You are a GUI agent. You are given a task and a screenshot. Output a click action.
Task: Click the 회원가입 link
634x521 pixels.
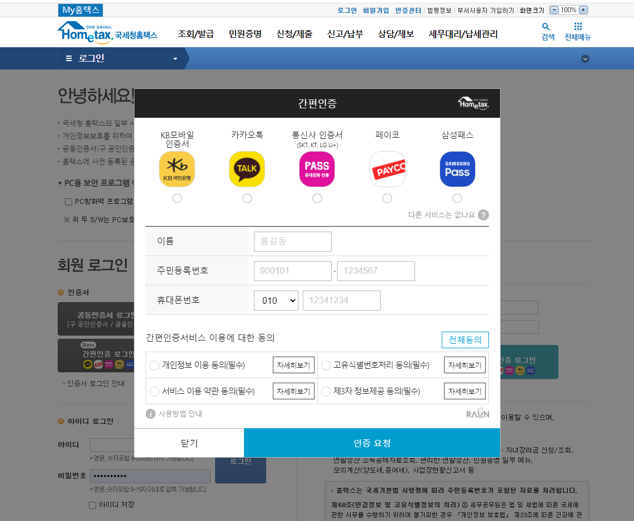376,11
